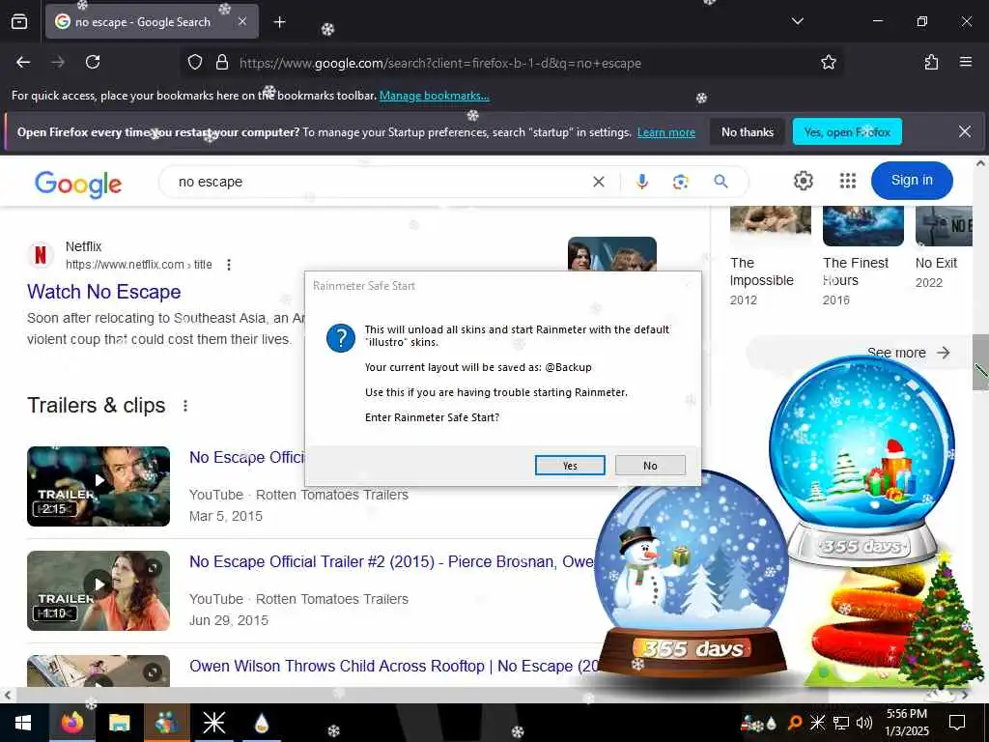Open the Firefox View icon in tab bar
The height and width of the screenshot is (742, 989).
pyautogui.click(x=19, y=21)
